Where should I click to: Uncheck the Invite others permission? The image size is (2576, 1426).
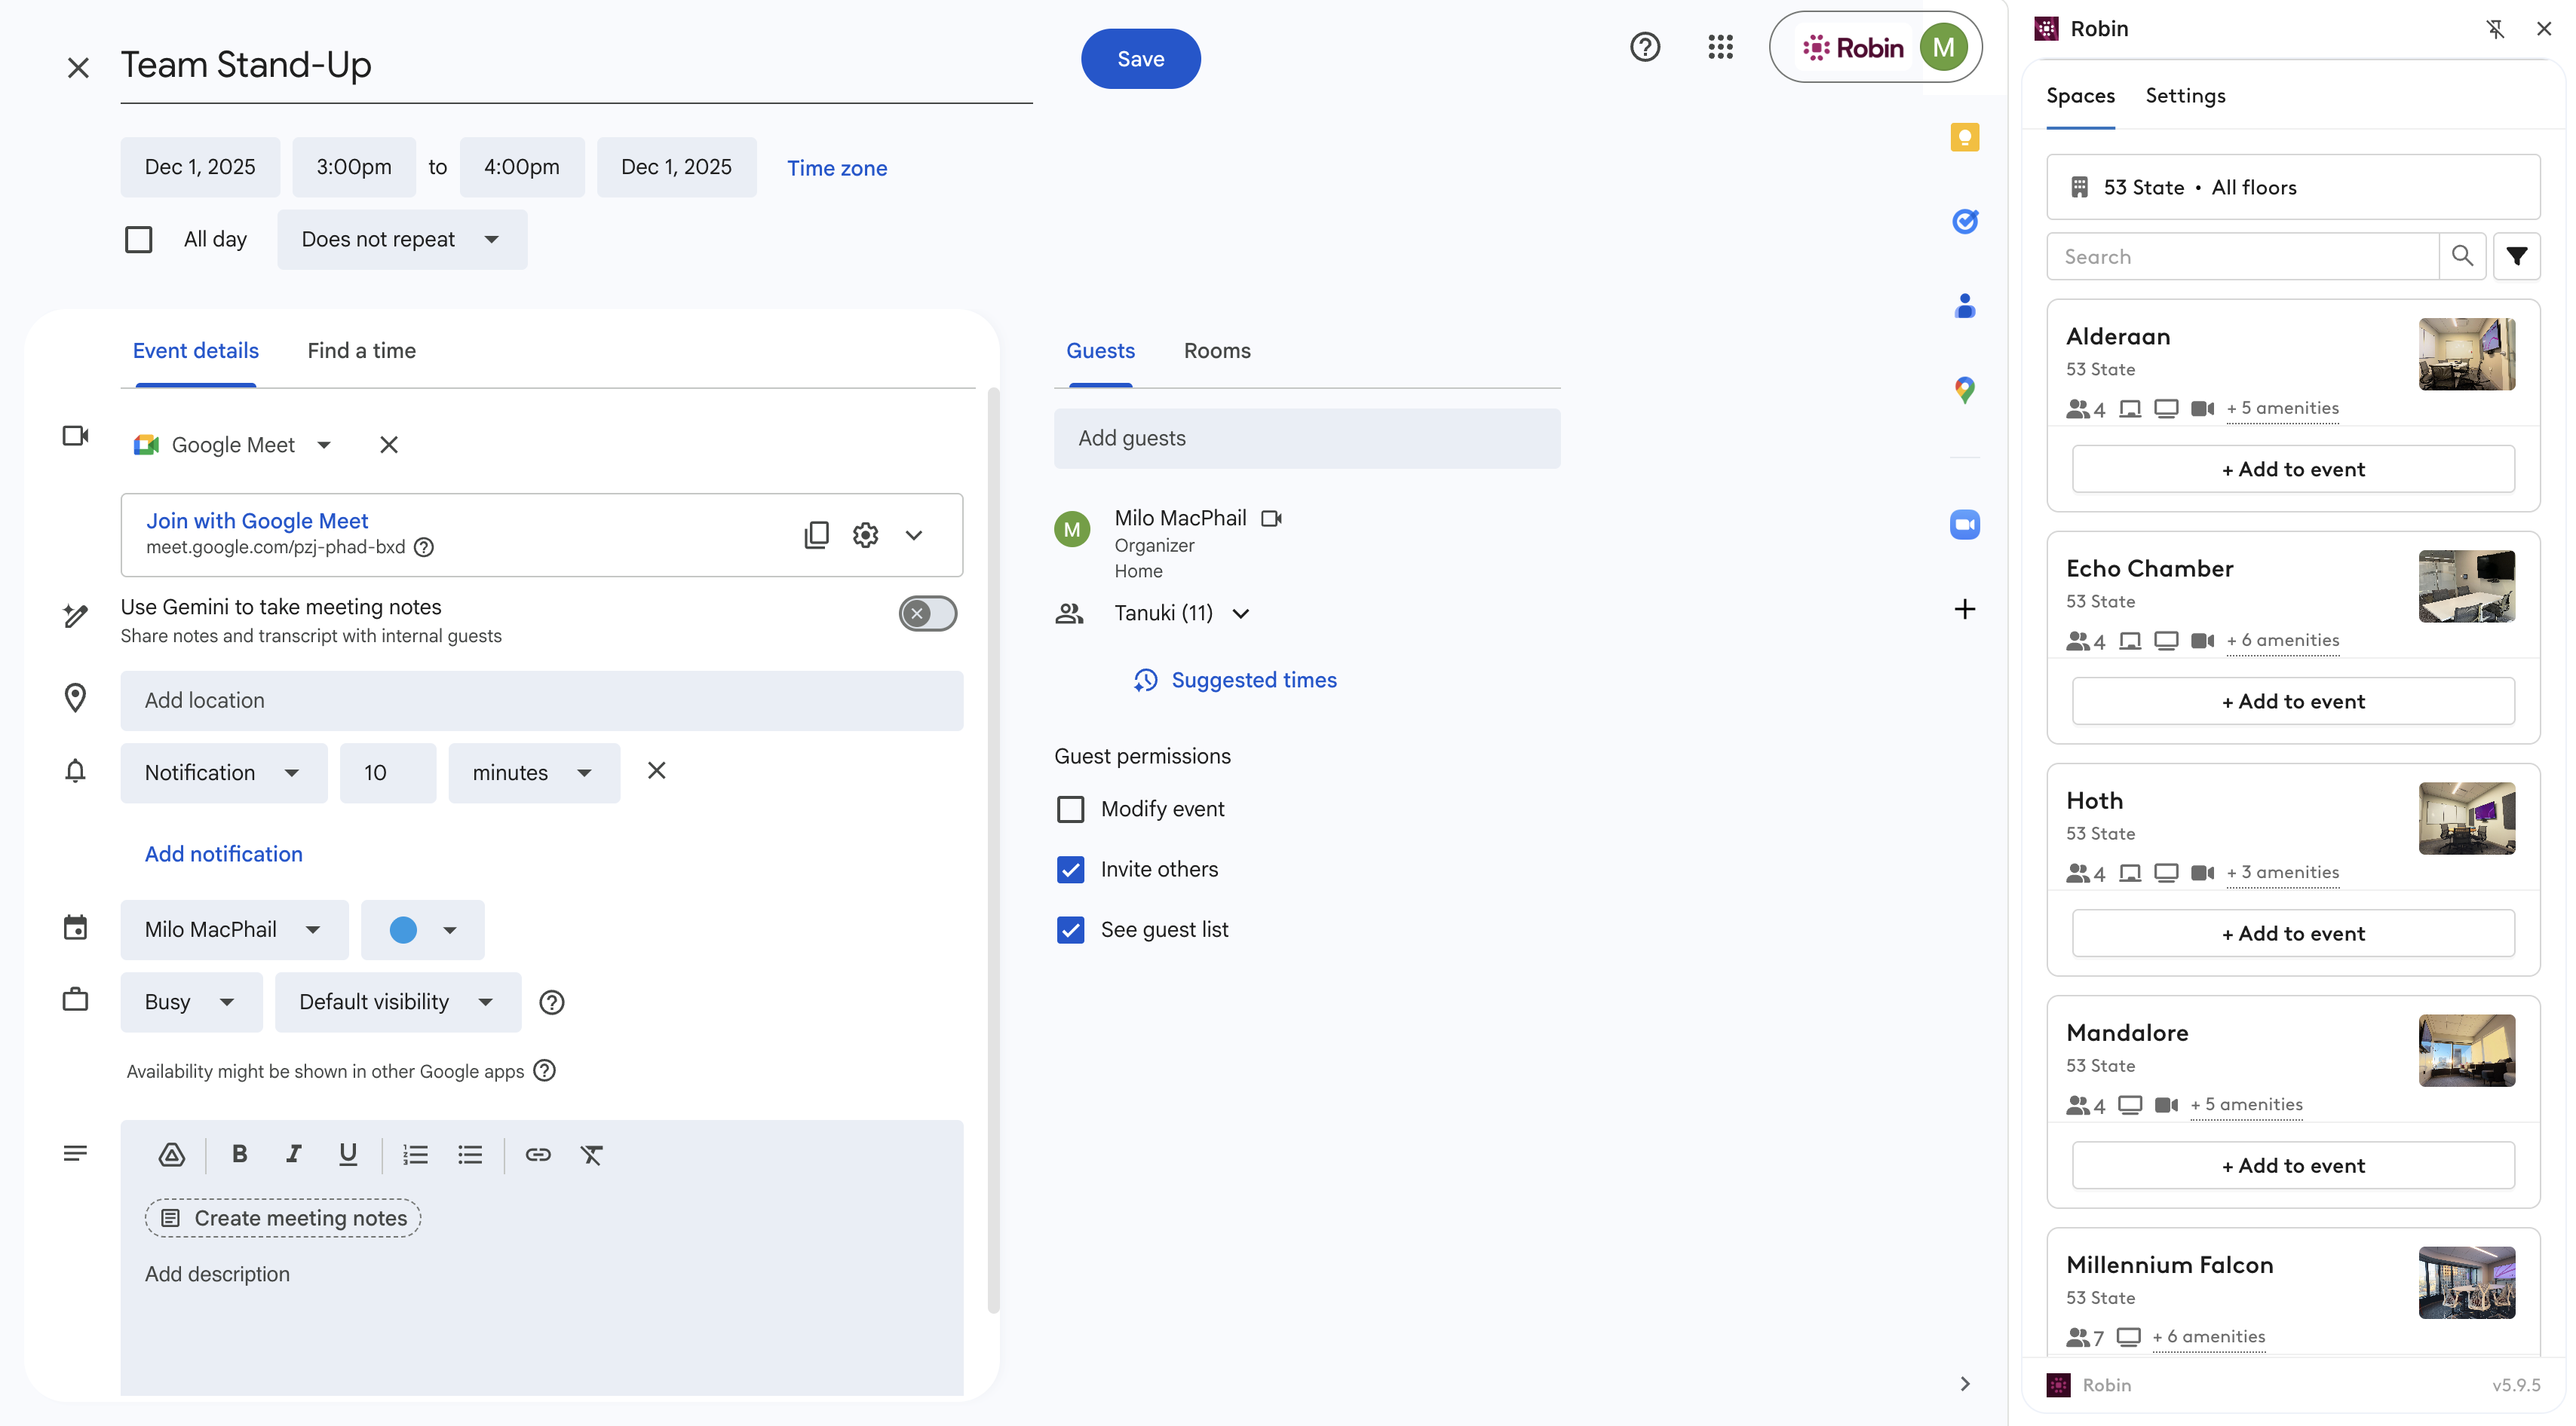[1070, 868]
